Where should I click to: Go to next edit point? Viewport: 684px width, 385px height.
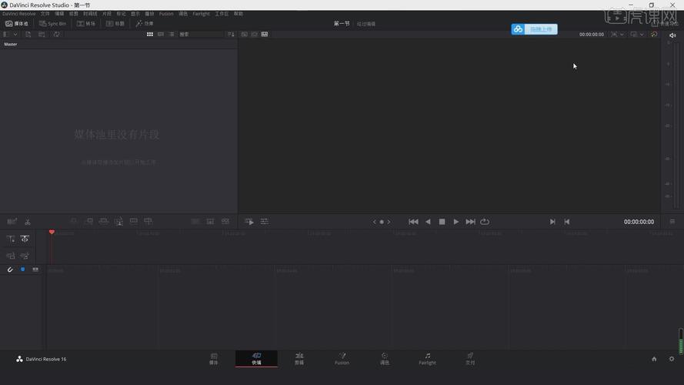coord(552,222)
